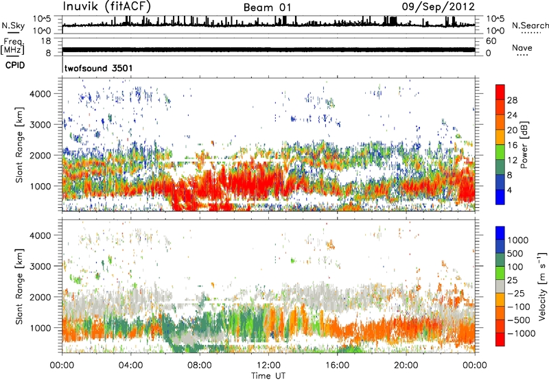Select the "-500" value on Velocity colorbar
The width and height of the screenshot is (549, 380).
pos(519,320)
